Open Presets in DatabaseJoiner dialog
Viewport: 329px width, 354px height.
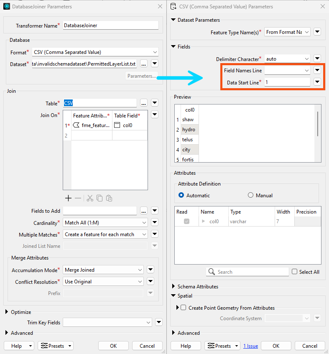(x=56, y=346)
